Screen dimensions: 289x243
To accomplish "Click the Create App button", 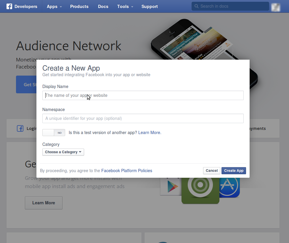I will [x=234, y=171].
